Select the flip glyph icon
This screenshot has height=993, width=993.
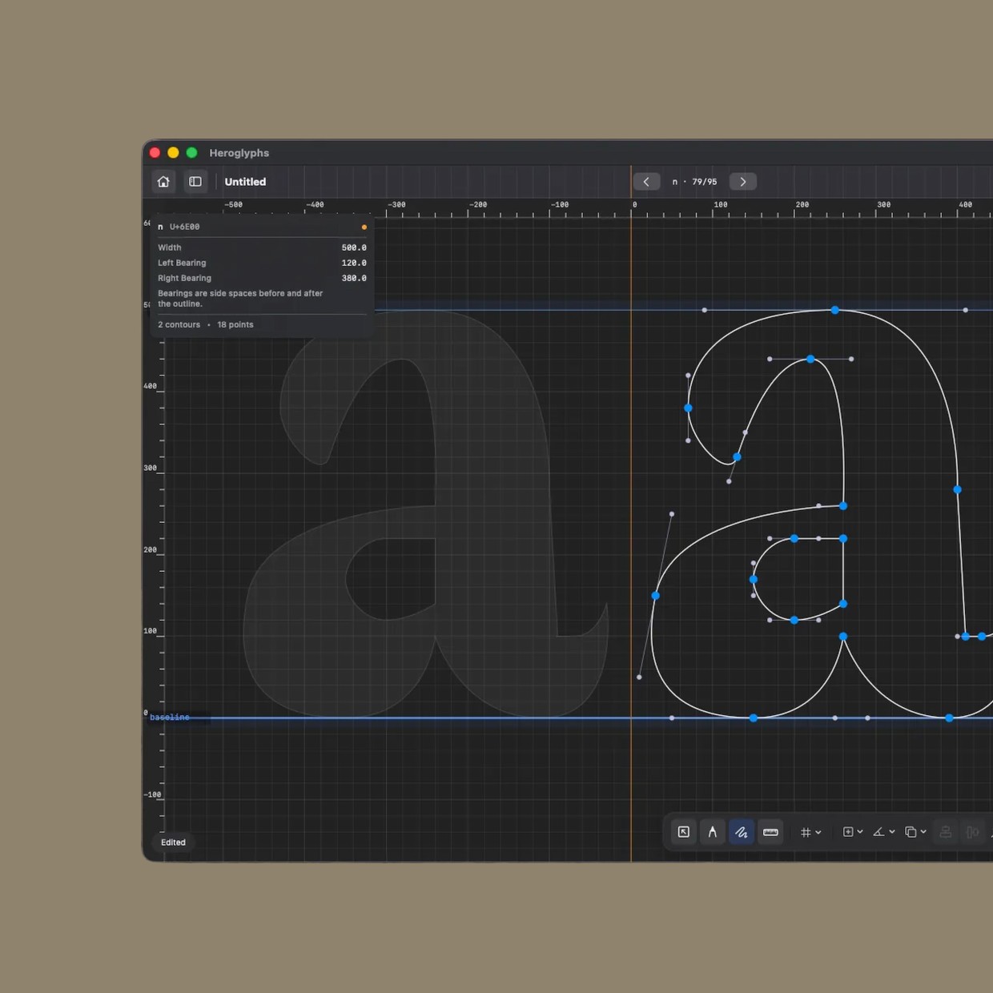pyautogui.click(x=972, y=832)
